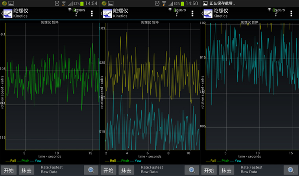Tap the battery icon beside 82%
Screen dimensions: 299x176
click(82, 4)
